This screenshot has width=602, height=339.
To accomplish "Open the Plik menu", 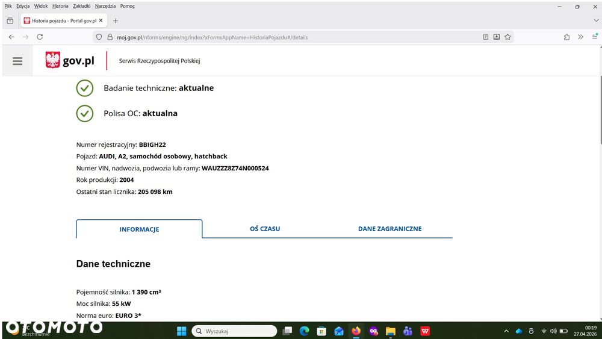I will [x=8, y=6].
